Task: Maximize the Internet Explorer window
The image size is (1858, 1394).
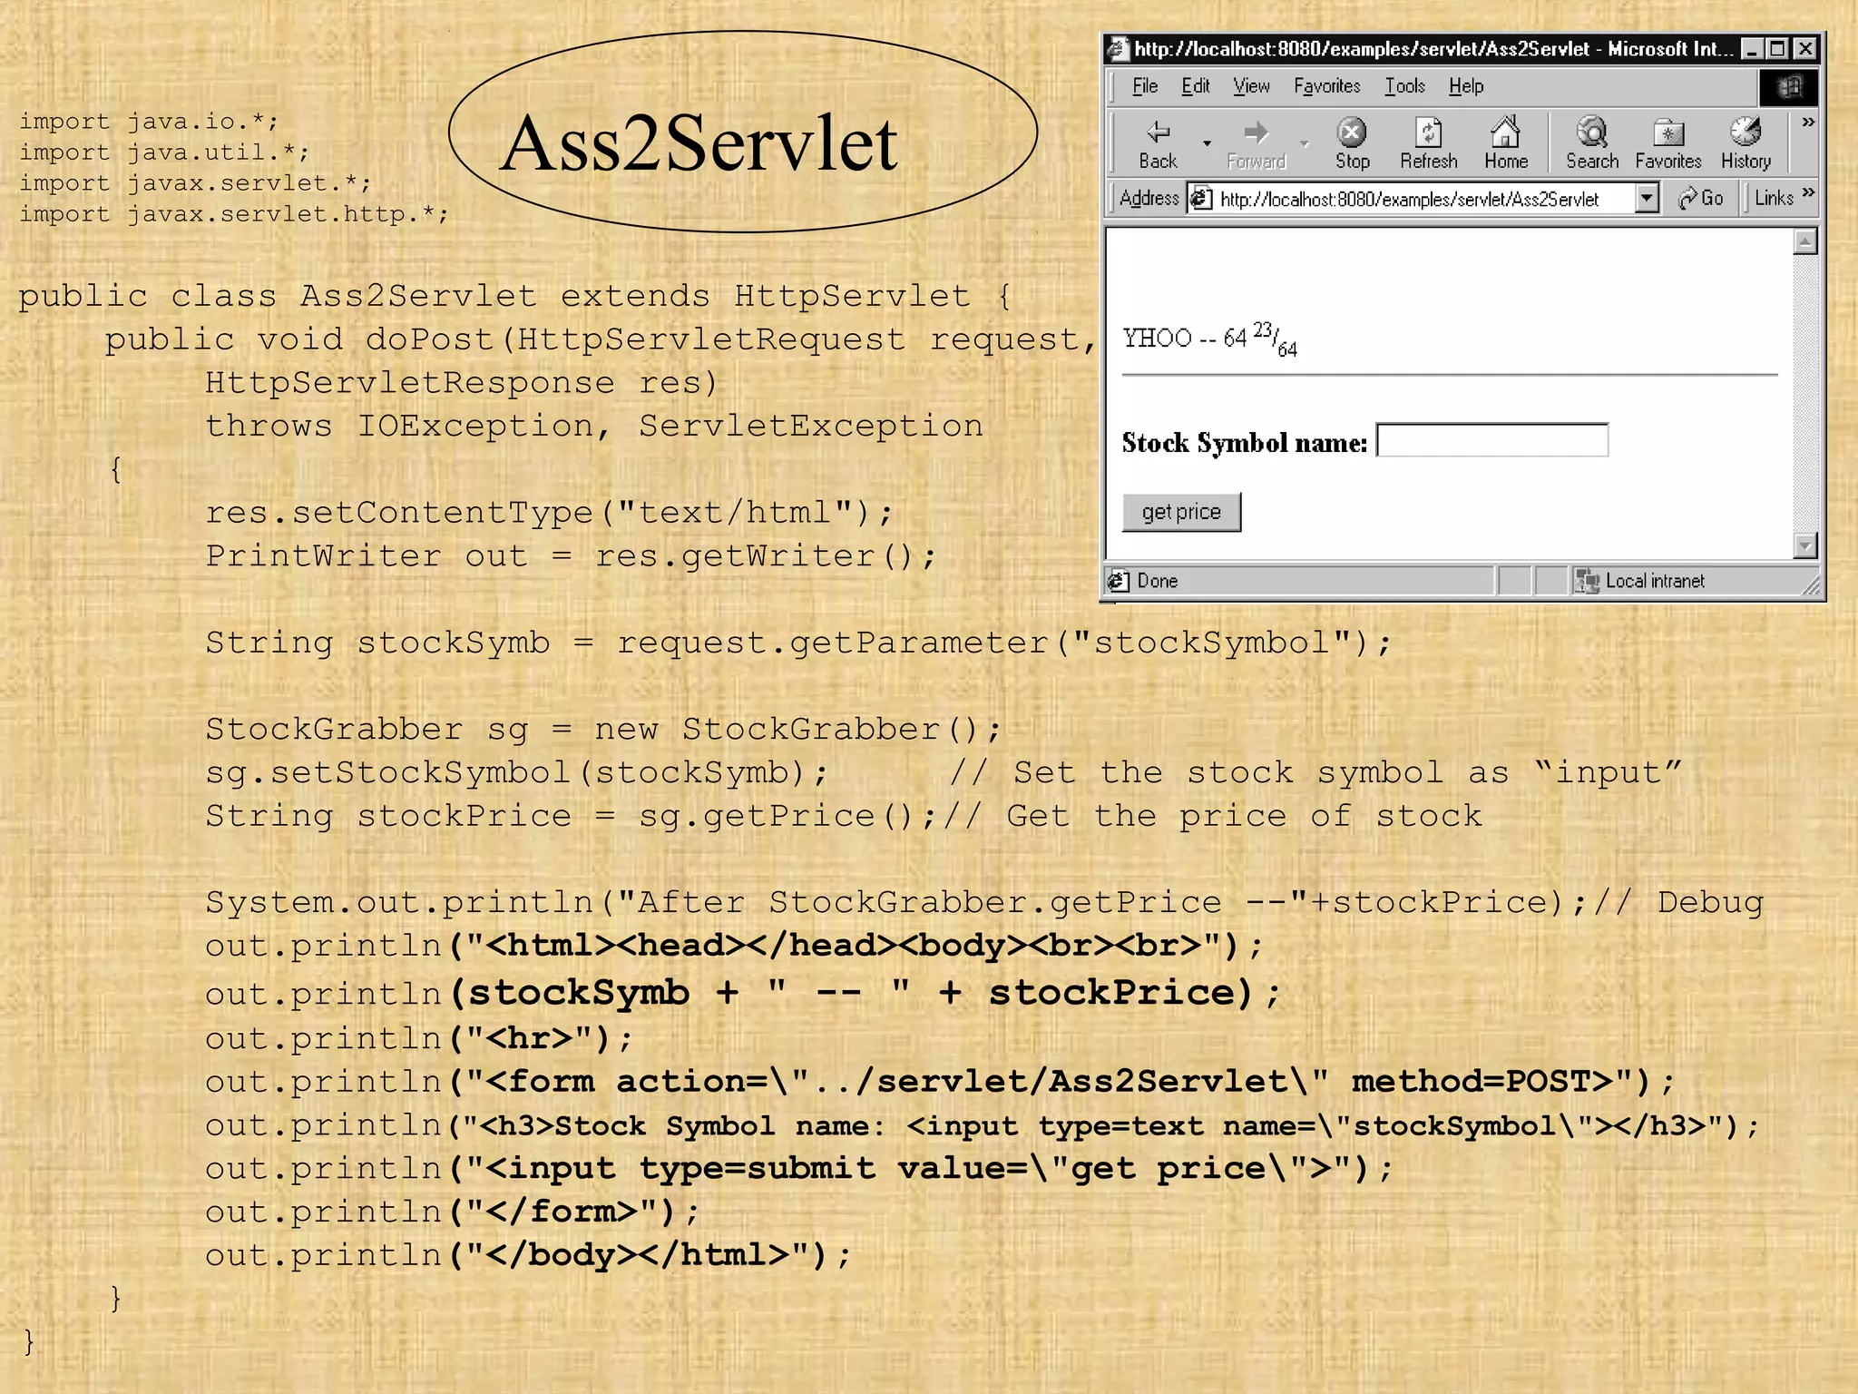Action: (x=1778, y=48)
